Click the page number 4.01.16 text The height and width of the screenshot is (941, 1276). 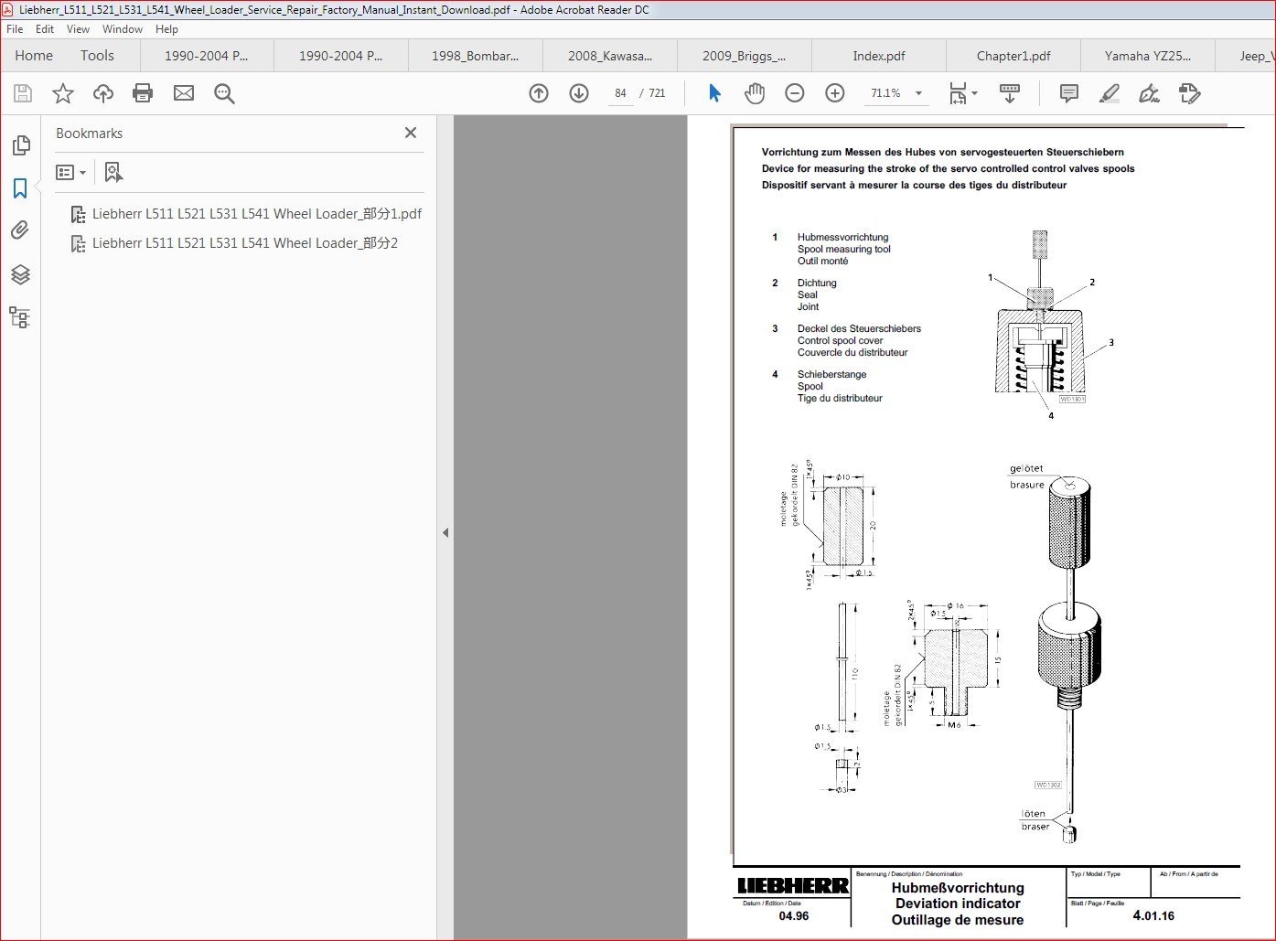1153,915
